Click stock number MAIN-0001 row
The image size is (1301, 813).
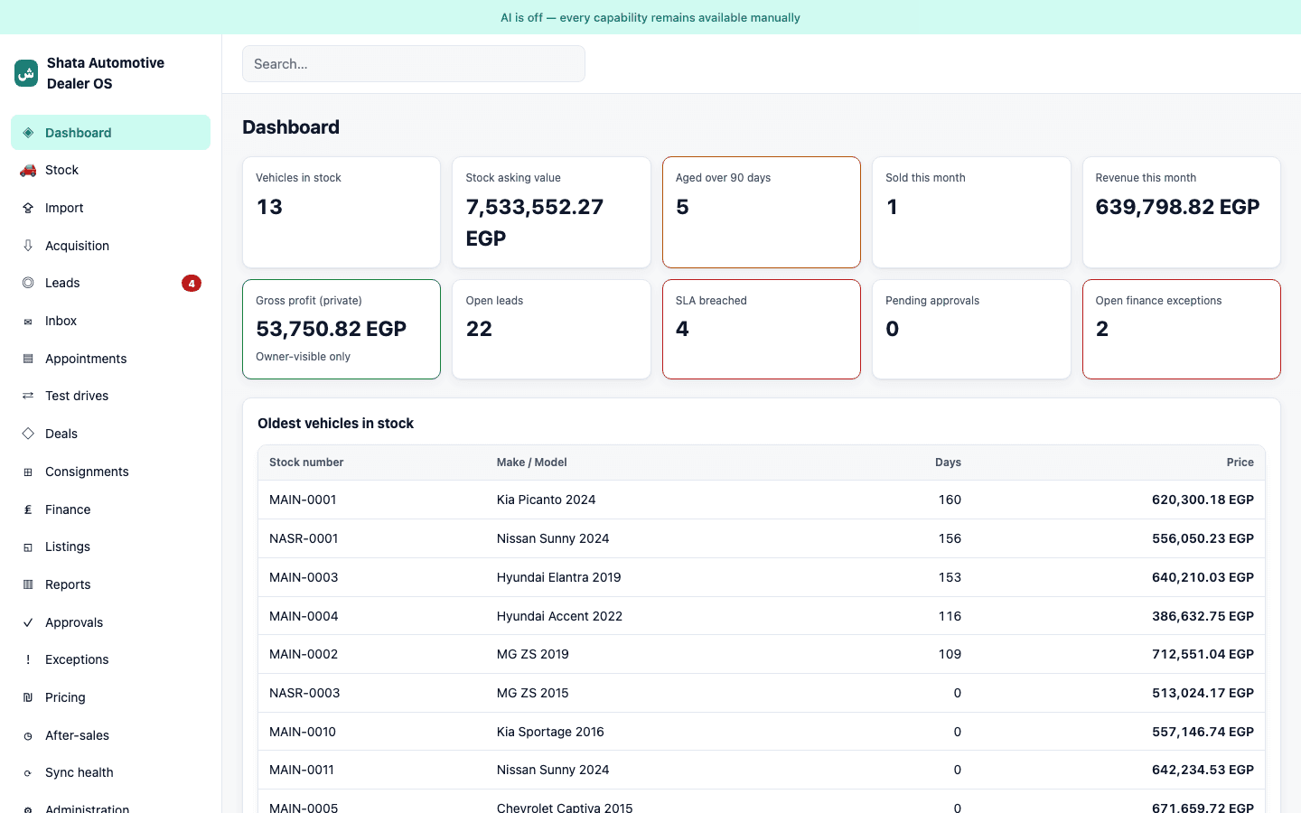coord(762,500)
